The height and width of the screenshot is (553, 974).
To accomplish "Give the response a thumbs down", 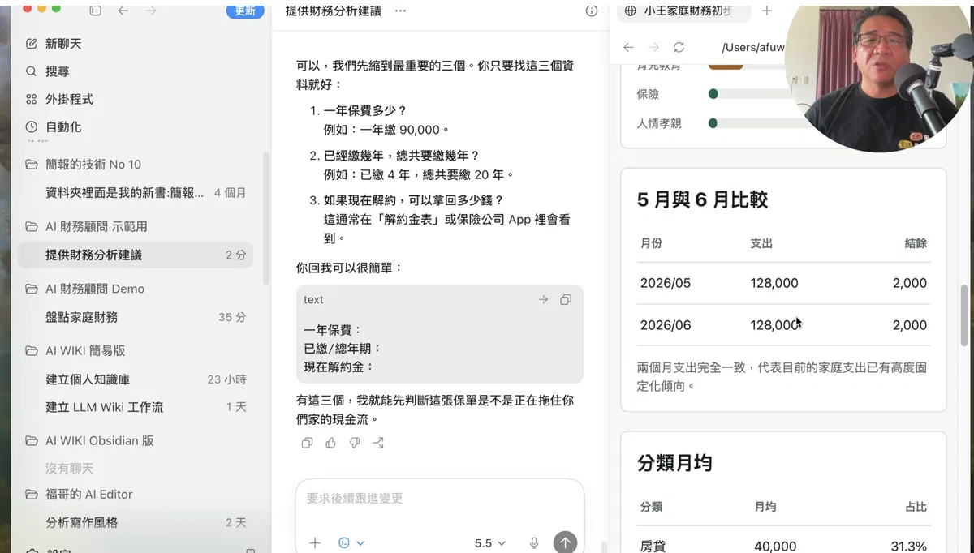I will 354,443.
